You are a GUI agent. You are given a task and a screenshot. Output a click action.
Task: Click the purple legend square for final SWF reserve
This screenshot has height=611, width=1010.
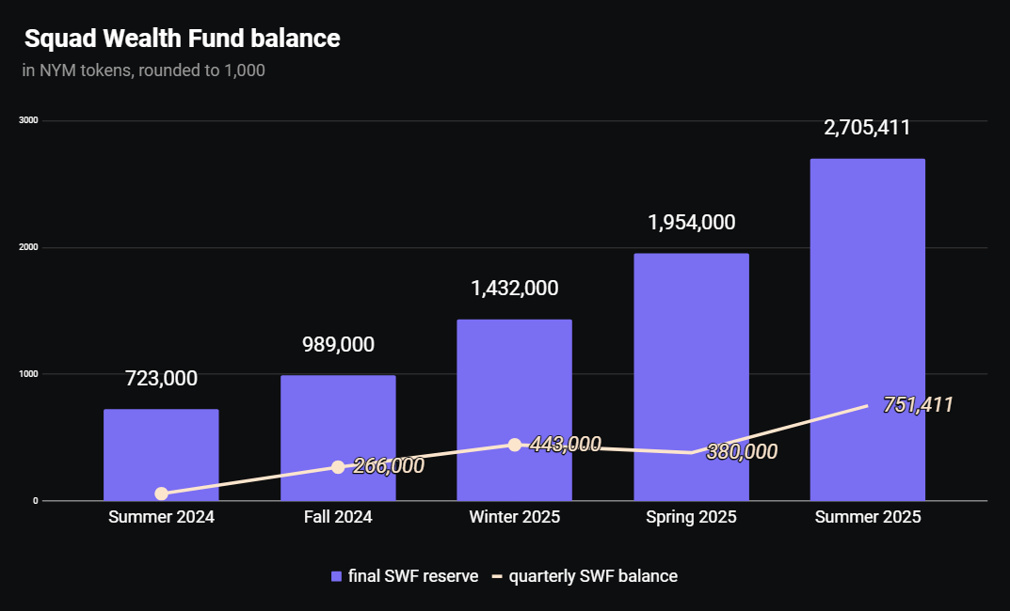pyautogui.click(x=336, y=576)
